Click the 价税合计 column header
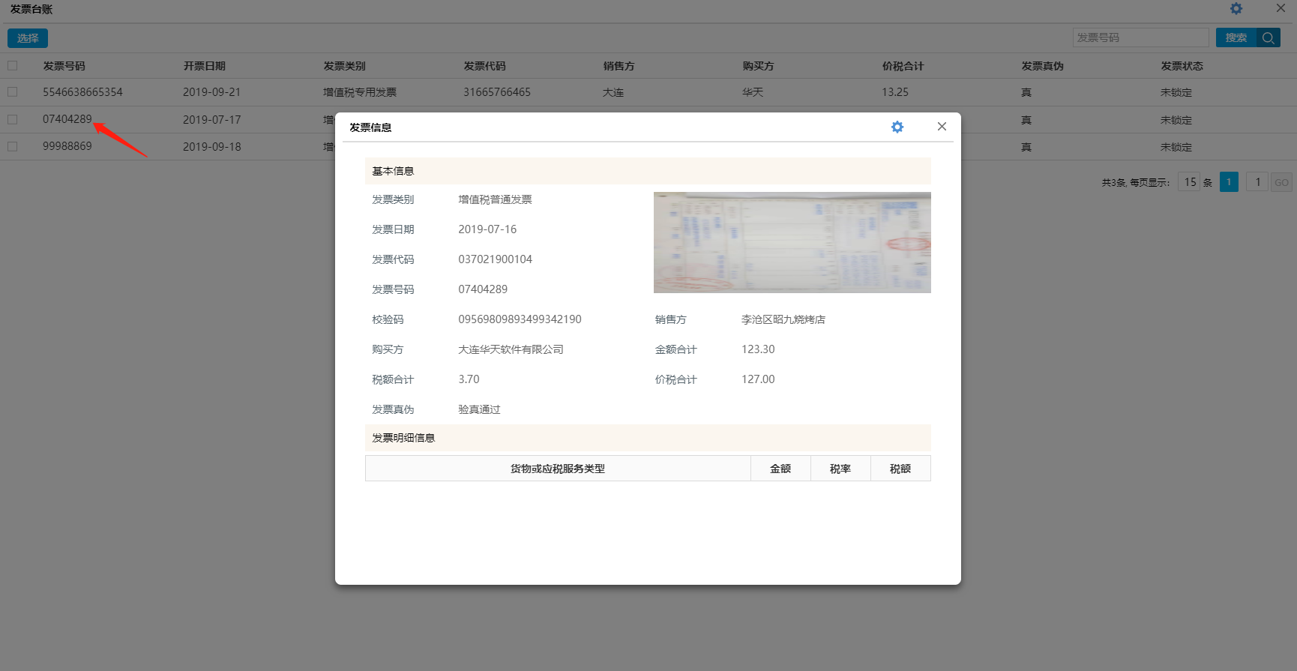Screen dimensions: 1297x671 pos(903,66)
